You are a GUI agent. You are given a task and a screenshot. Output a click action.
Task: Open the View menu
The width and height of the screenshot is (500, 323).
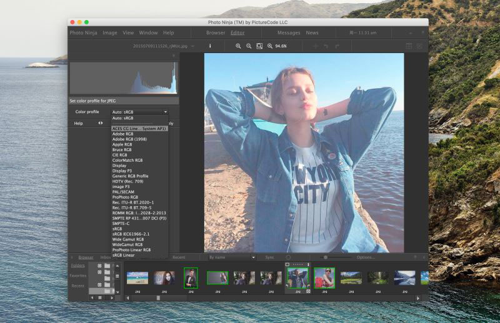128,32
